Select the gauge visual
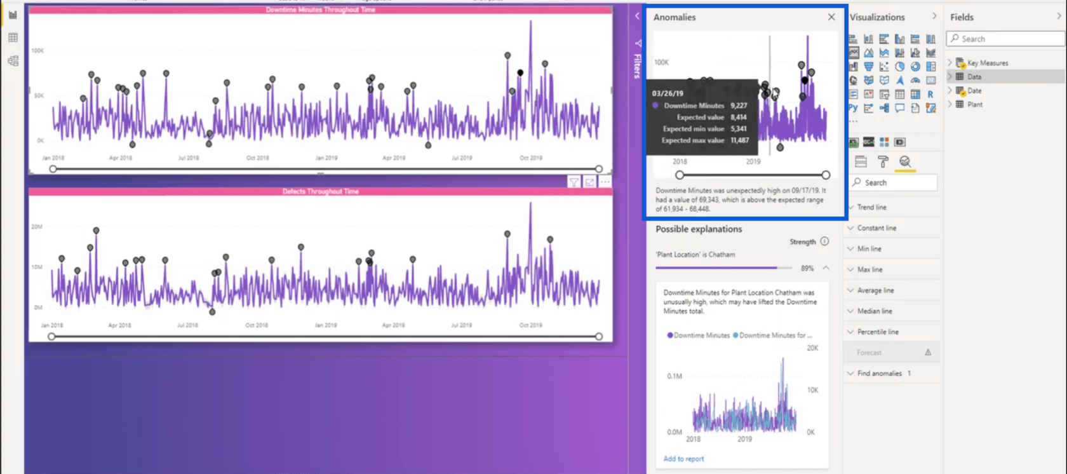 pos(915,80)
